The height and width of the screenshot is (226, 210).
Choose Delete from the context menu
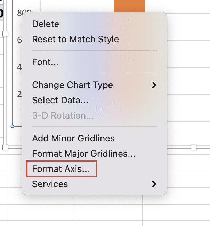[x=46, y=24]
